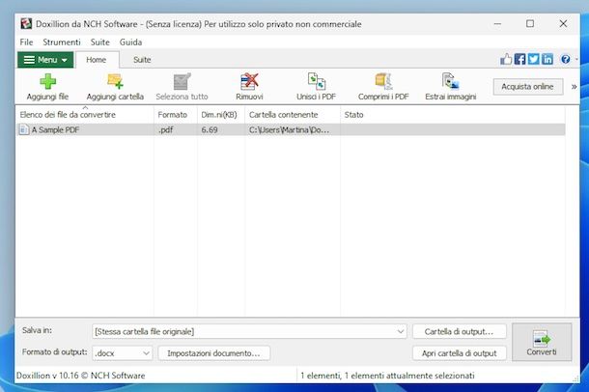Click the Impostazioni documento... button

213,353
